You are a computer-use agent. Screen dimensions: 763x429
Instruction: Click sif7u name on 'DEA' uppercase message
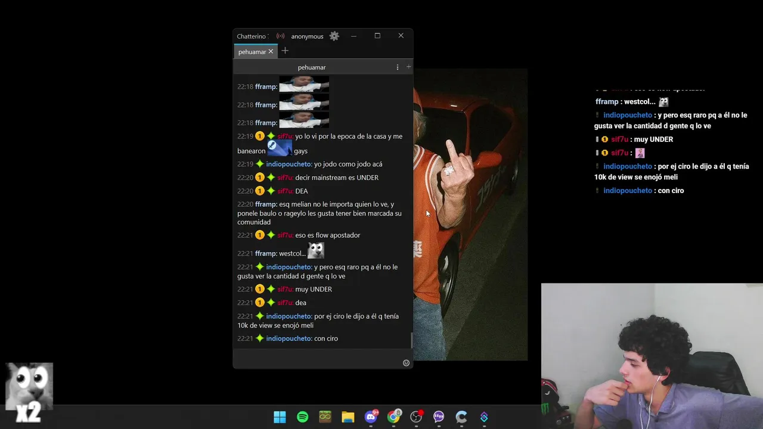[x=285, y=191]
